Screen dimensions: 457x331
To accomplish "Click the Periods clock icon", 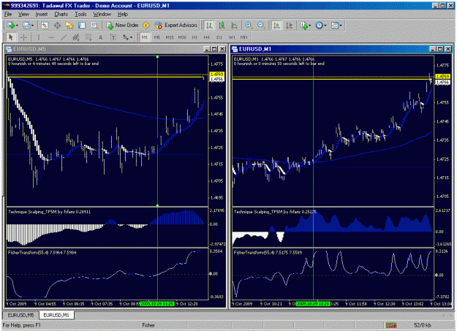I will (319, 26).
